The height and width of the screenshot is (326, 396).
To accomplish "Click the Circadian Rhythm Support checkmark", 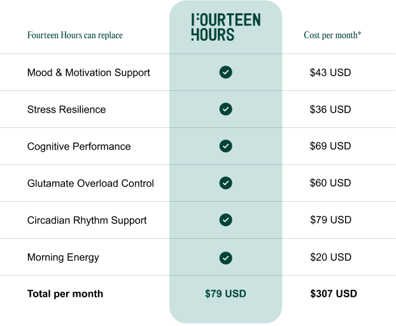I will point(225,220).
